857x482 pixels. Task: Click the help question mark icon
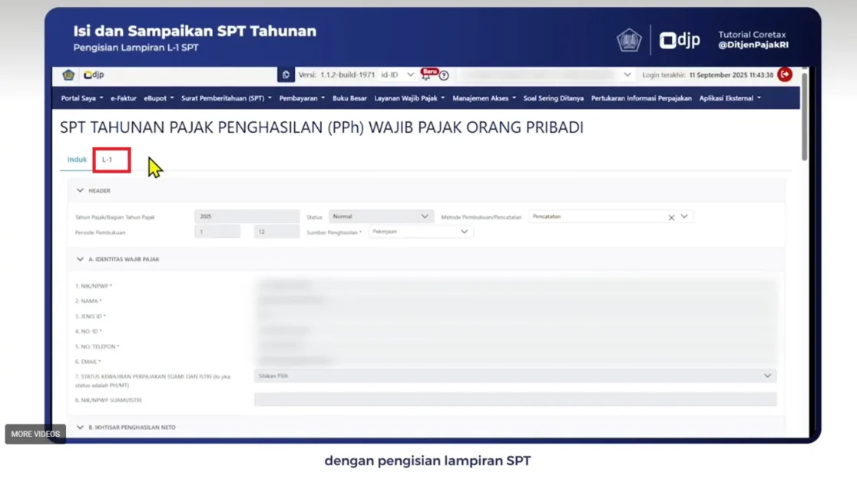(x=444, y=75)
